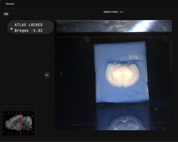Click the metallic blade at top of camera view
This screenshot has width=178, height=142.
point(113,26)
